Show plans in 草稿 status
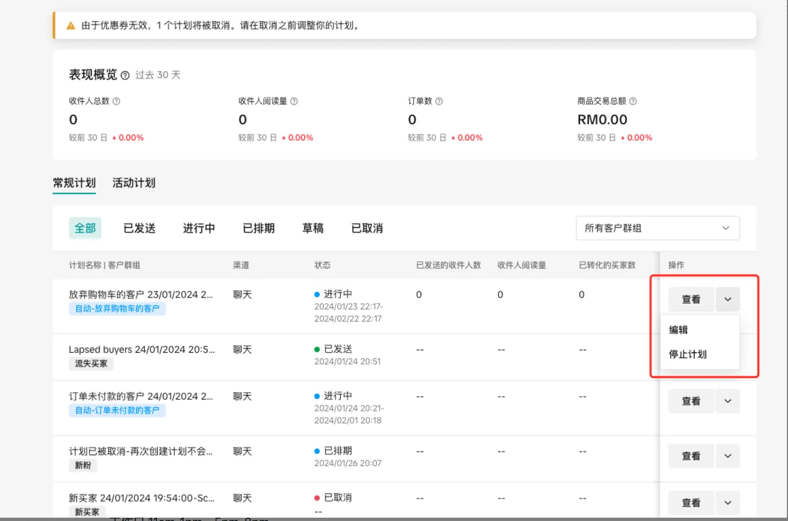The height and width of the screenshot is (521, 788). click(x=313, y=228)
